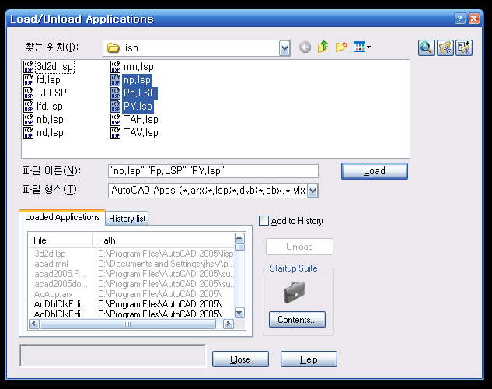Expand the lisp folder location dropdown
492x389 pixels.
tap(284, 48)
